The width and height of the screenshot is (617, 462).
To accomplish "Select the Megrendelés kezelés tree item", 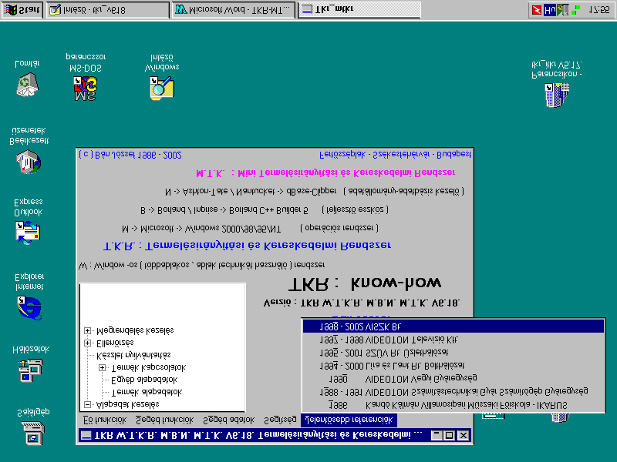I will [x=135, y=330].
